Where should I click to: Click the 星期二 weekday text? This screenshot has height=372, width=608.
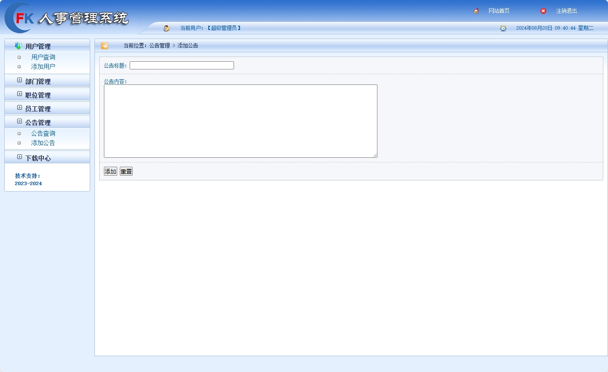[x=586, y=28]
